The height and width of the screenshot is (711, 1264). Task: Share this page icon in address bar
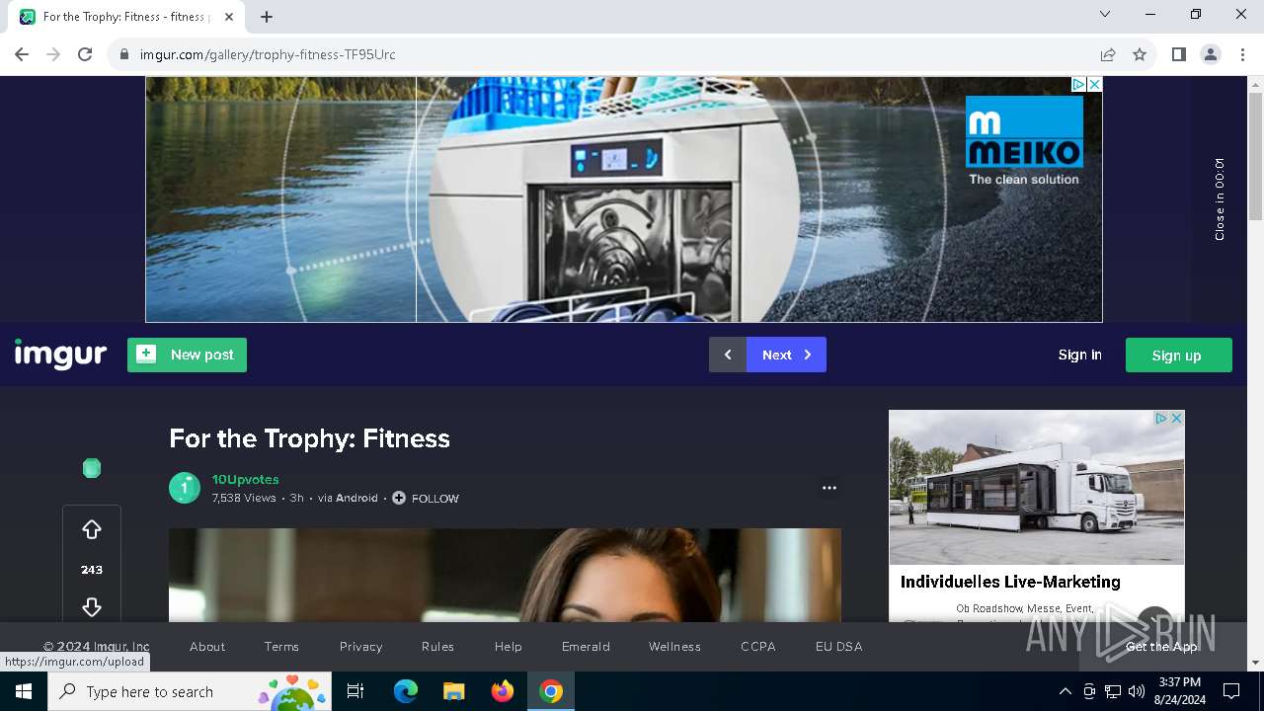[1108, 54]
